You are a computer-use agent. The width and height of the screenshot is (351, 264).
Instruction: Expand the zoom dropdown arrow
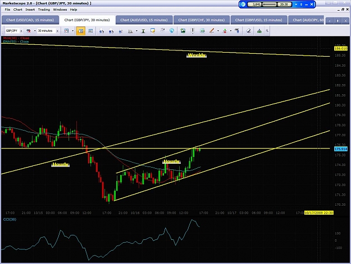click(136, 31)
